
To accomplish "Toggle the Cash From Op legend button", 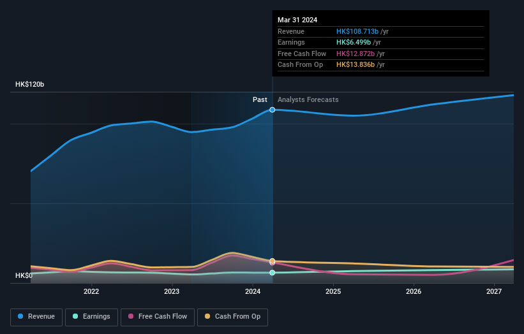I will 232,317.
